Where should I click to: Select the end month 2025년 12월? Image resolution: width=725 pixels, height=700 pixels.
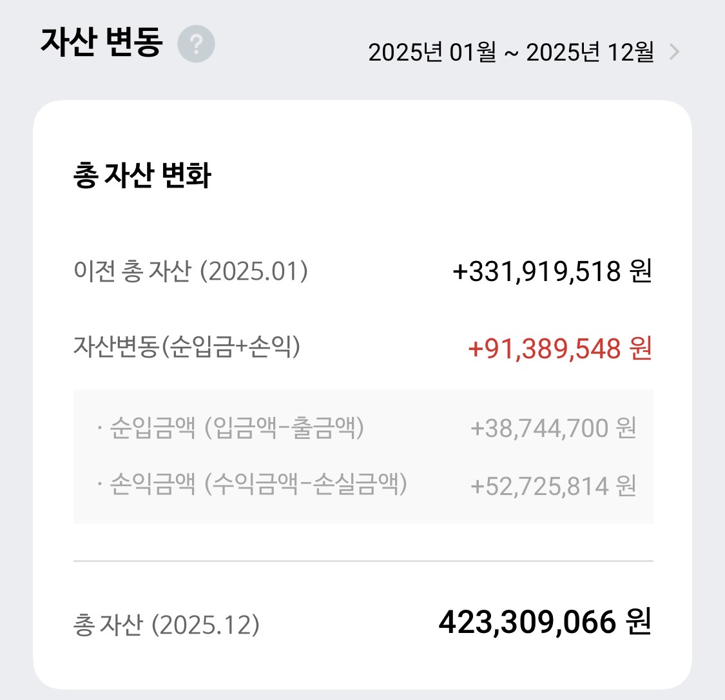590,52
